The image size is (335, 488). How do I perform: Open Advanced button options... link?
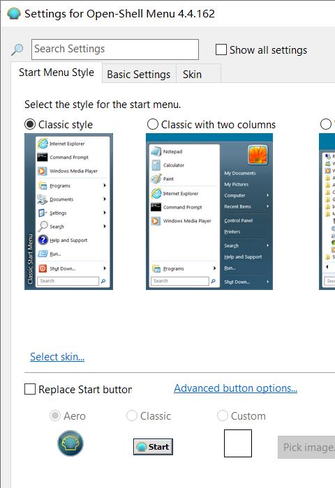[x=236, y=388]
